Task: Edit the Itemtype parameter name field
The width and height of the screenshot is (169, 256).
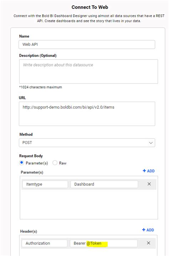Action: 45,184
